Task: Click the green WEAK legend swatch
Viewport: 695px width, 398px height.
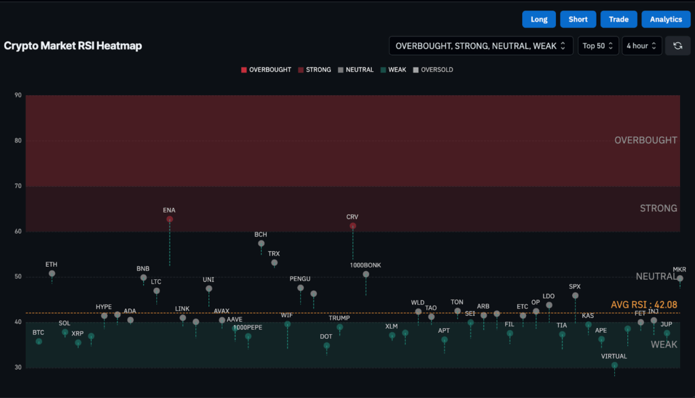Action: pyautogui.click(x=383, y=70)
